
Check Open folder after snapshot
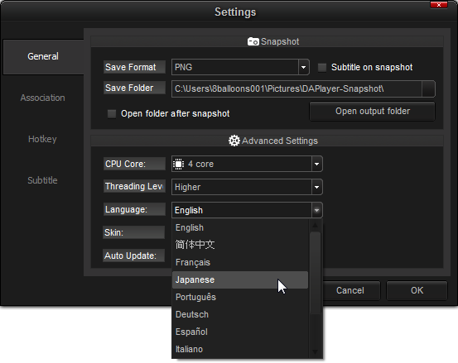[112, 114]
